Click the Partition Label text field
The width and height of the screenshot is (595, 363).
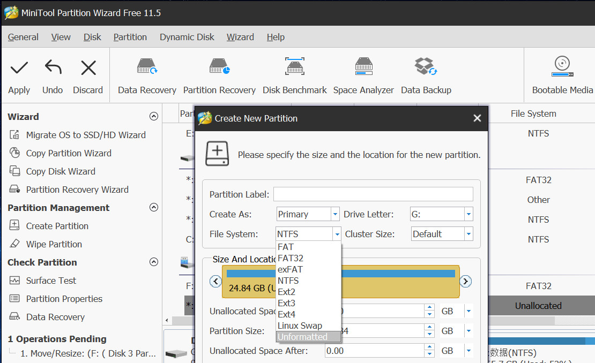point(373,194)
